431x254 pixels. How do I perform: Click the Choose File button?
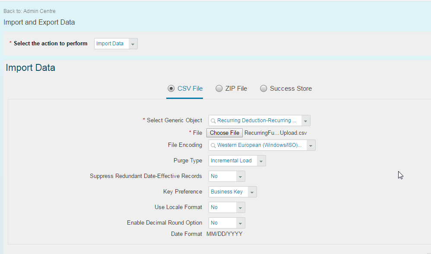(x=225, y=133)
